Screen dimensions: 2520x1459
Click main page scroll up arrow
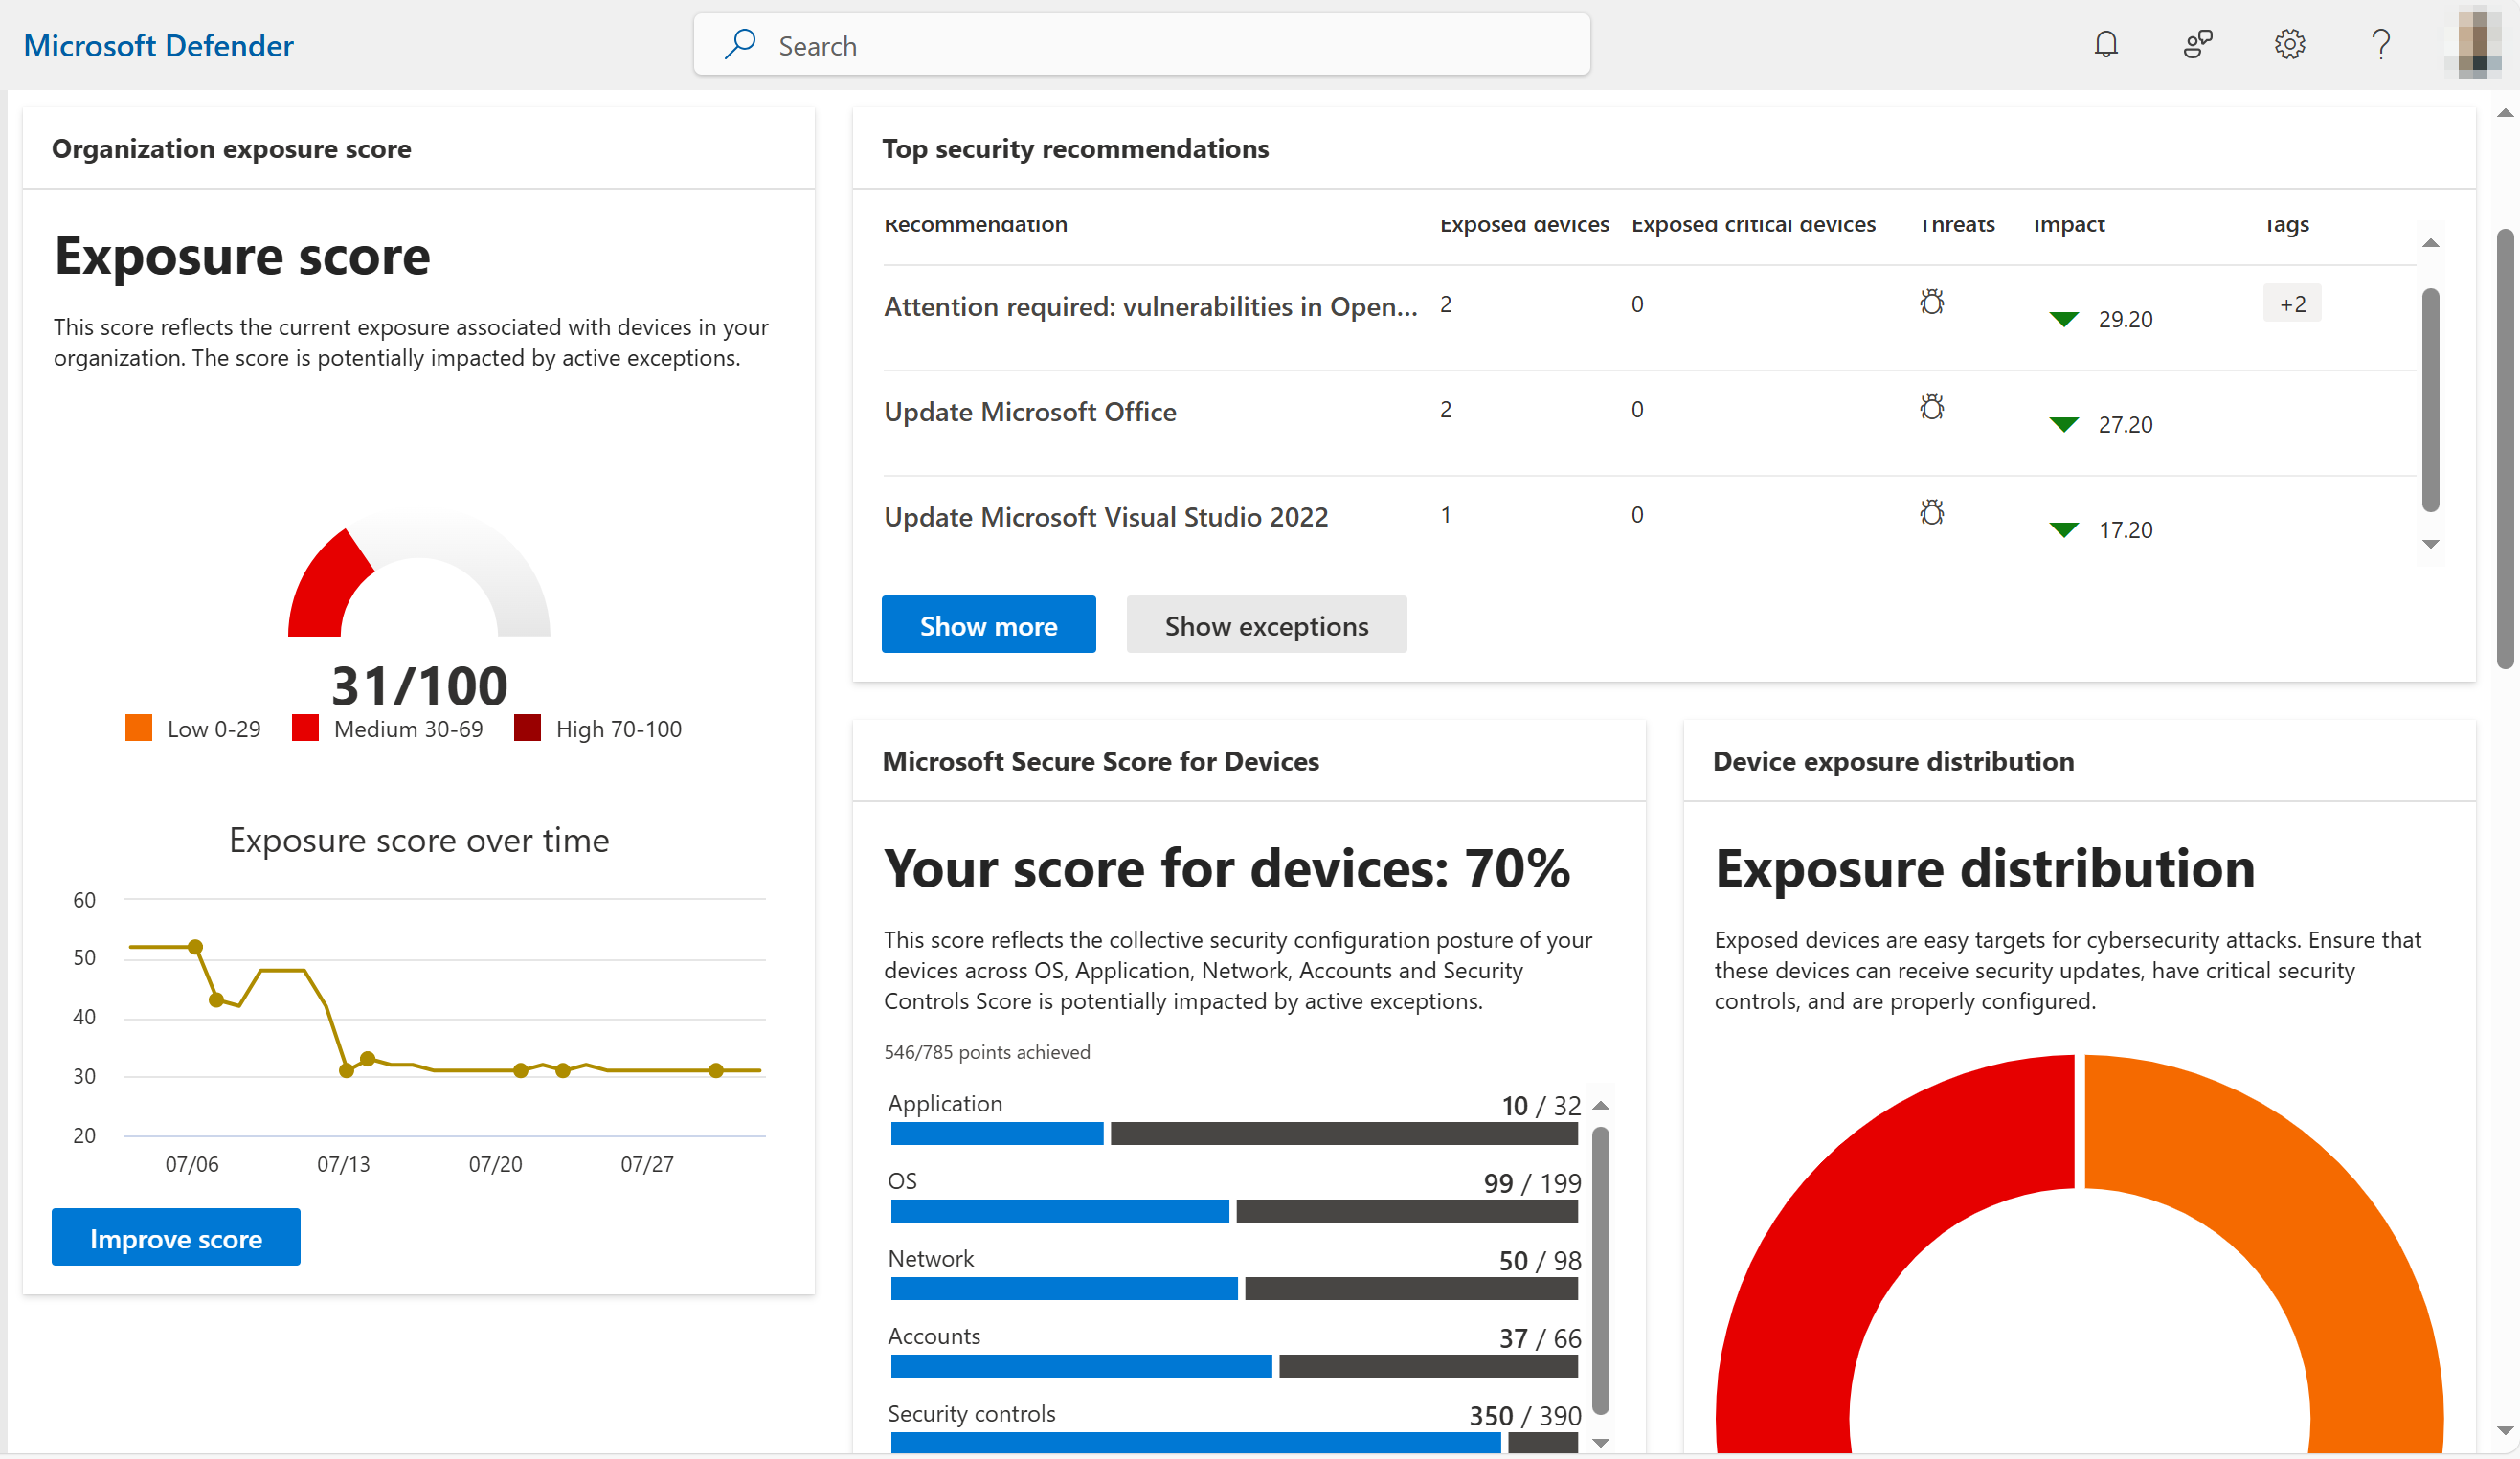(x=2505, y=113)
